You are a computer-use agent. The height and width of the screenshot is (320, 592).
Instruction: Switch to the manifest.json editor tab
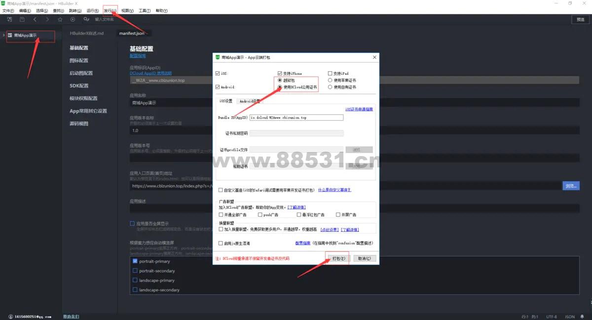point(132,33)
